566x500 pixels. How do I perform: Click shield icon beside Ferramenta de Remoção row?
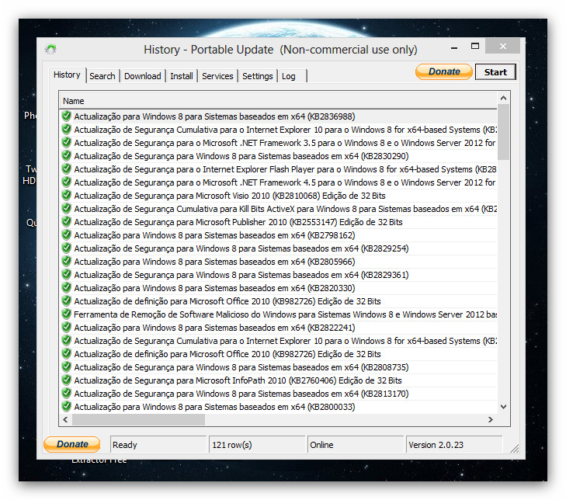[66, 314]
